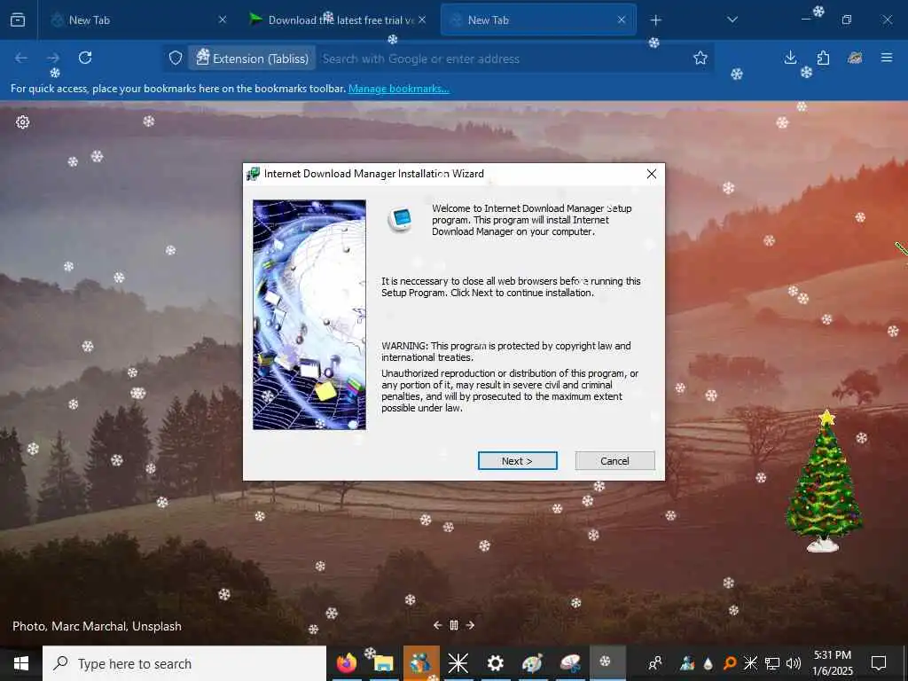The height and width of the screenshot is (681, 908).
Task: Open Firefox View icon beside the tabs
Action: coord(18,20)
